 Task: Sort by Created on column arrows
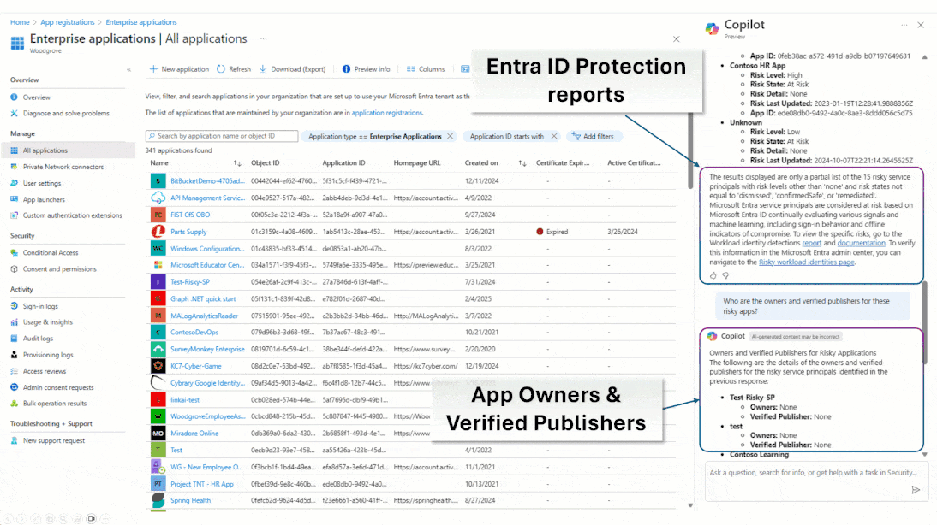point(522,162)
